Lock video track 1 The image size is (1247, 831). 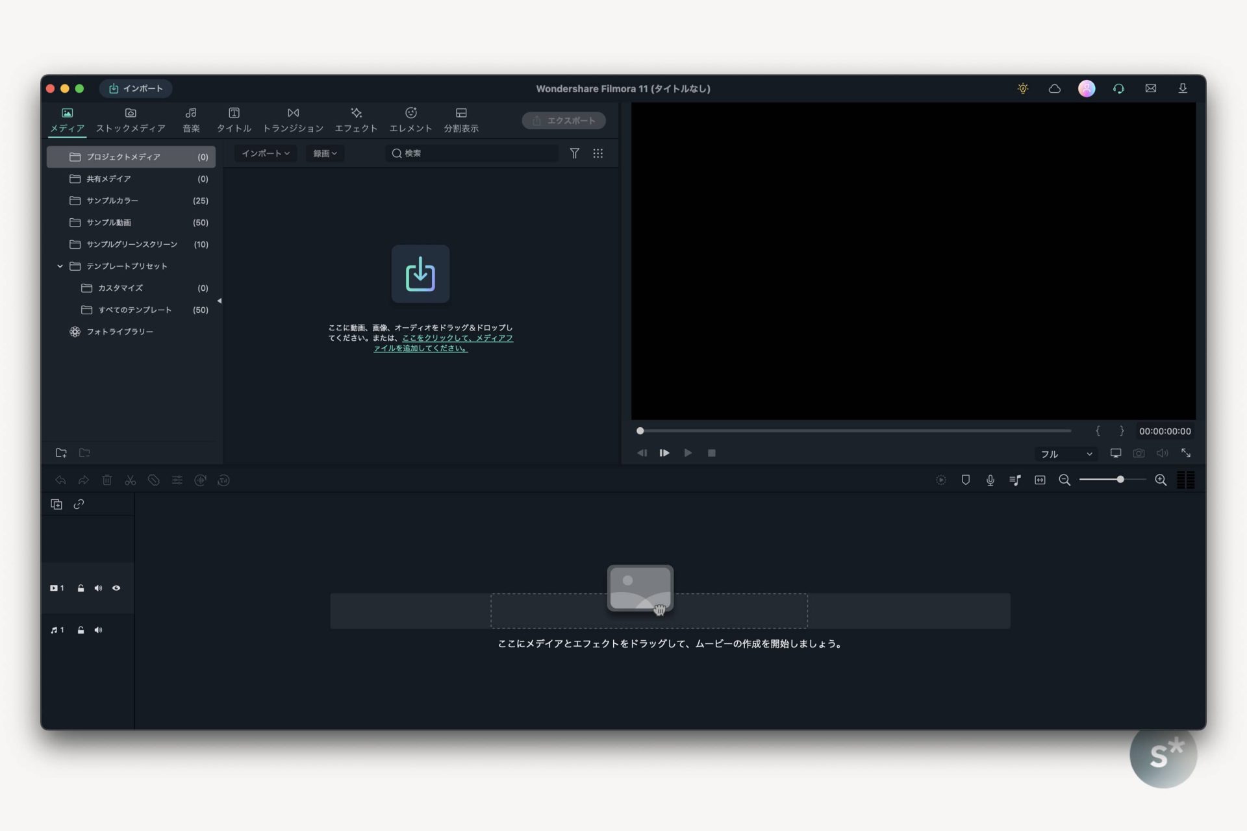[81, 588]
